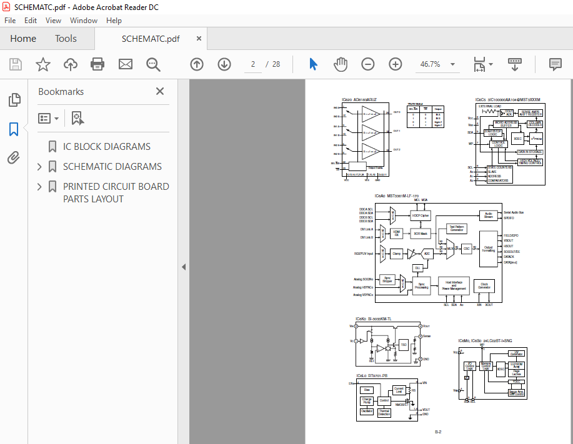The height and width of the screenshot is (444, 573).
Task: Open the Comment tool icon
Action: [x=555, y=64]
